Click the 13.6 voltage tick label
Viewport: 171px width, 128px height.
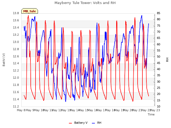[x=16, y=21]
